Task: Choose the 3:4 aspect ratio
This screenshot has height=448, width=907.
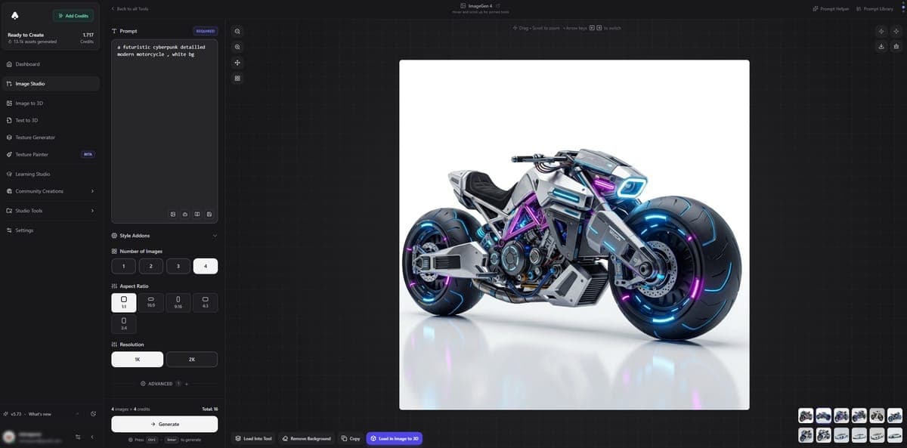Action: coord(123,323)
